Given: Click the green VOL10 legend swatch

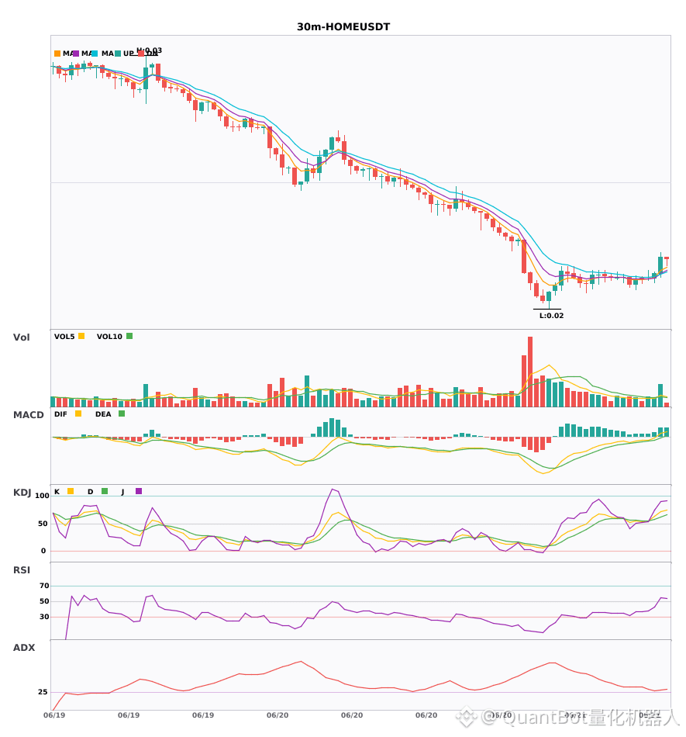Looking at the screenshot, I should pyautogui.click(x=129, y=336).
